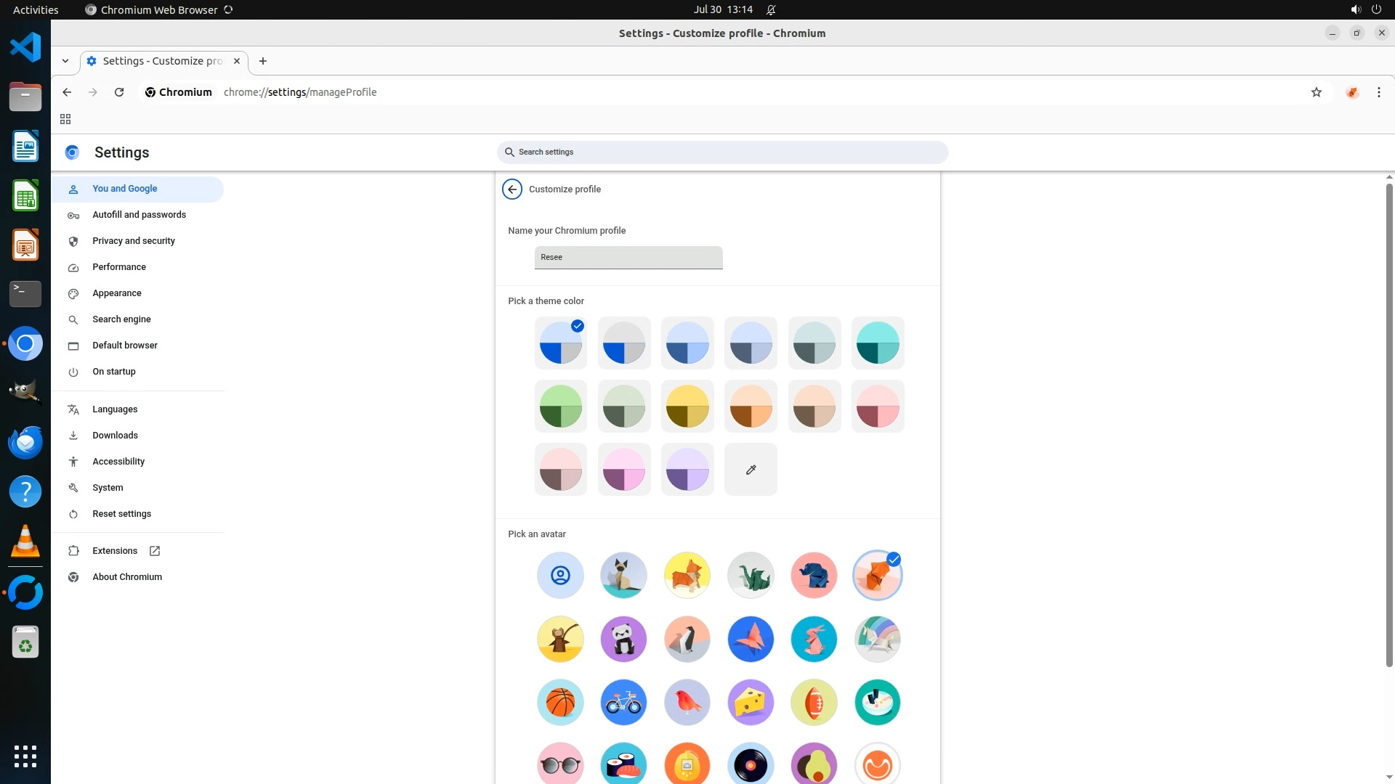Bookmark this page with the star icon
The height and width of the screenshot is (784, 1395).
(1316, 92)
